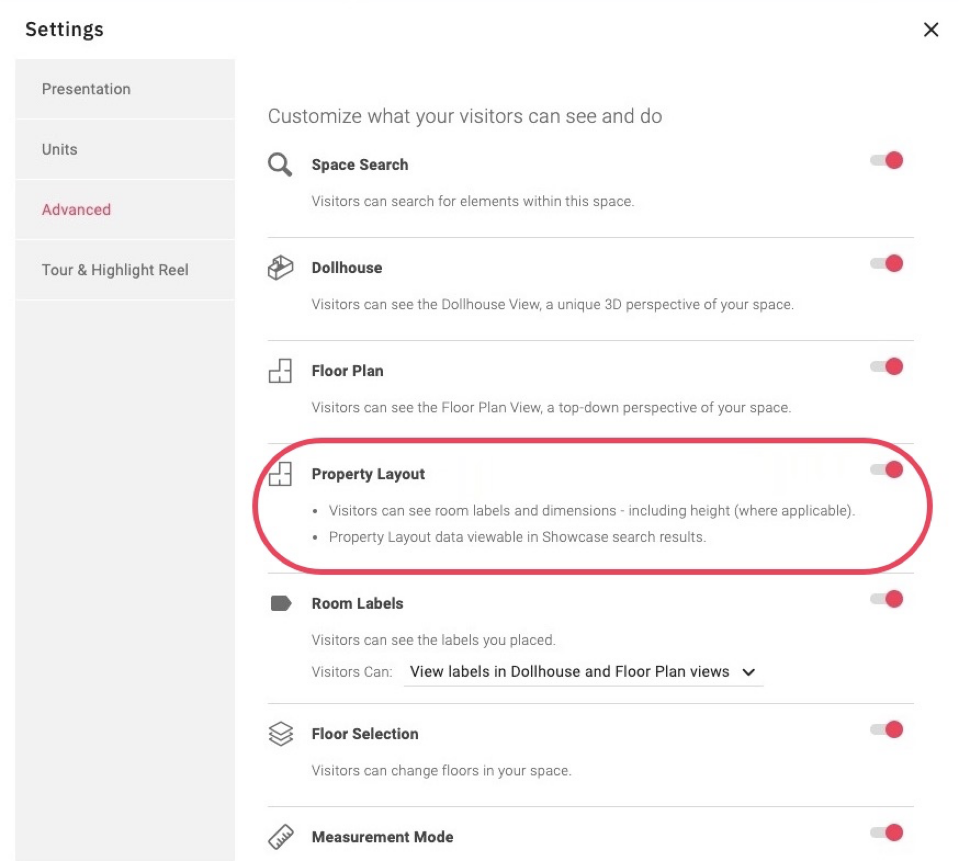Turn off Floor Selection toggle
This screenshot has height=861, width=959.
pyautogui.click(x=887, y=729)
